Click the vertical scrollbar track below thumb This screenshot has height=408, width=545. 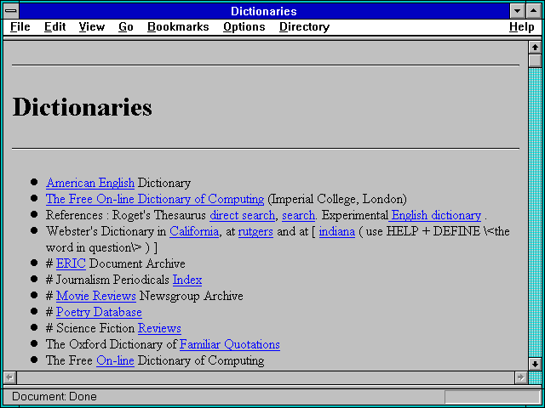pos(535,212)
